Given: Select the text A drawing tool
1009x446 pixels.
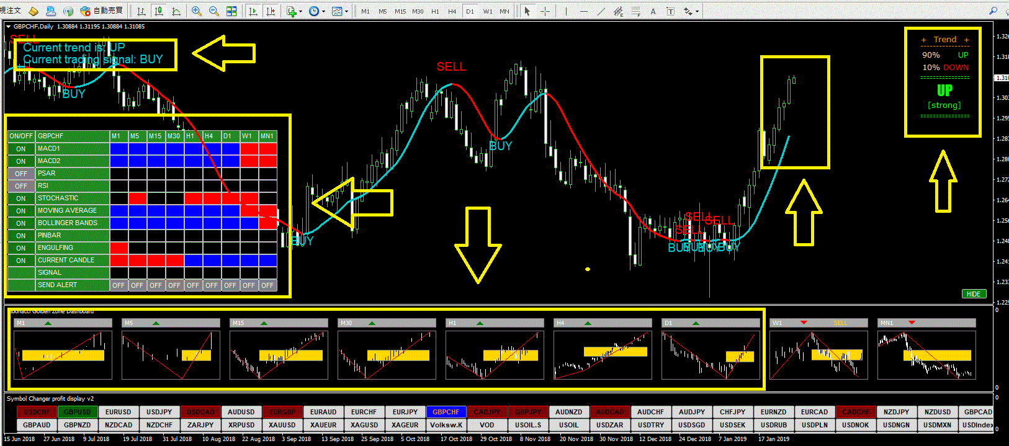Looking at the screenshot, I should [x=653, y=11].
